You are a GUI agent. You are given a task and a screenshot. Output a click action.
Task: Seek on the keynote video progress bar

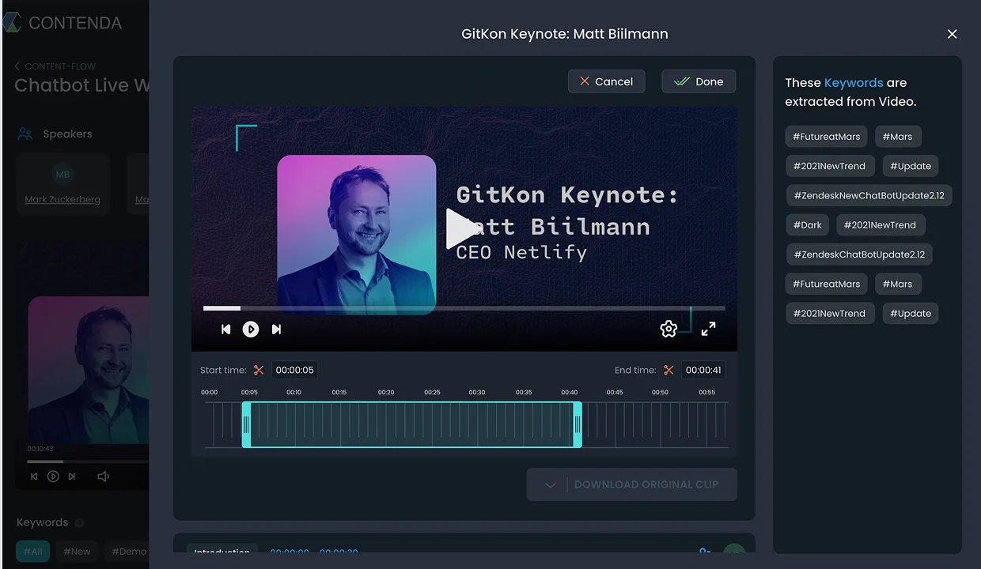[x=464, y=308]
